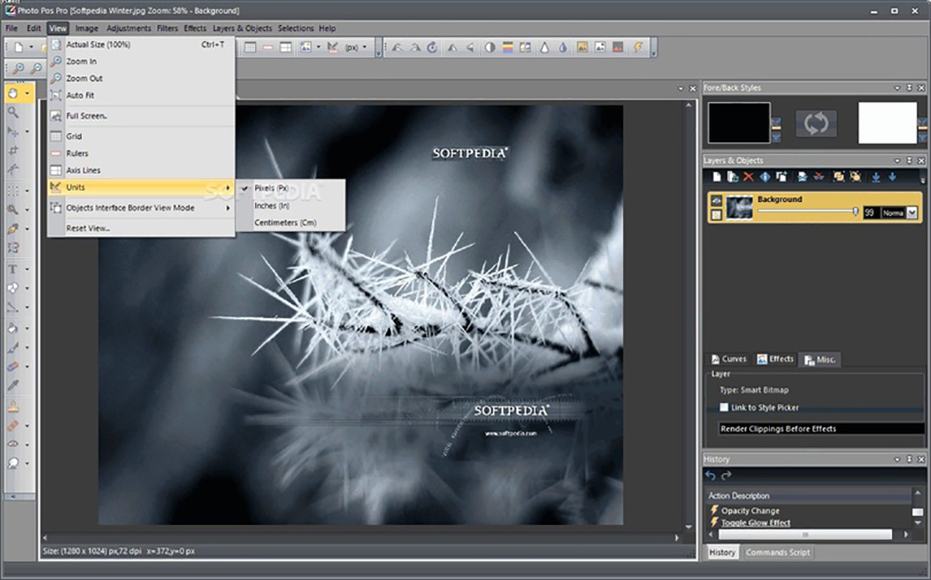Enable the Link to Style Picker checkbox
Screen dimensions: 931x580
[724, 407]
